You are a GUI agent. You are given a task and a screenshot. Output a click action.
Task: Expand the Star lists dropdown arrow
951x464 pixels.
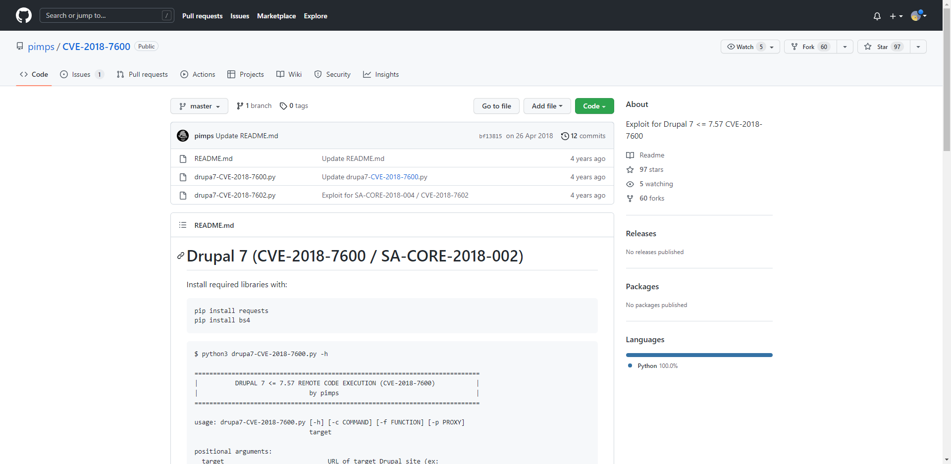pos(918,47)
